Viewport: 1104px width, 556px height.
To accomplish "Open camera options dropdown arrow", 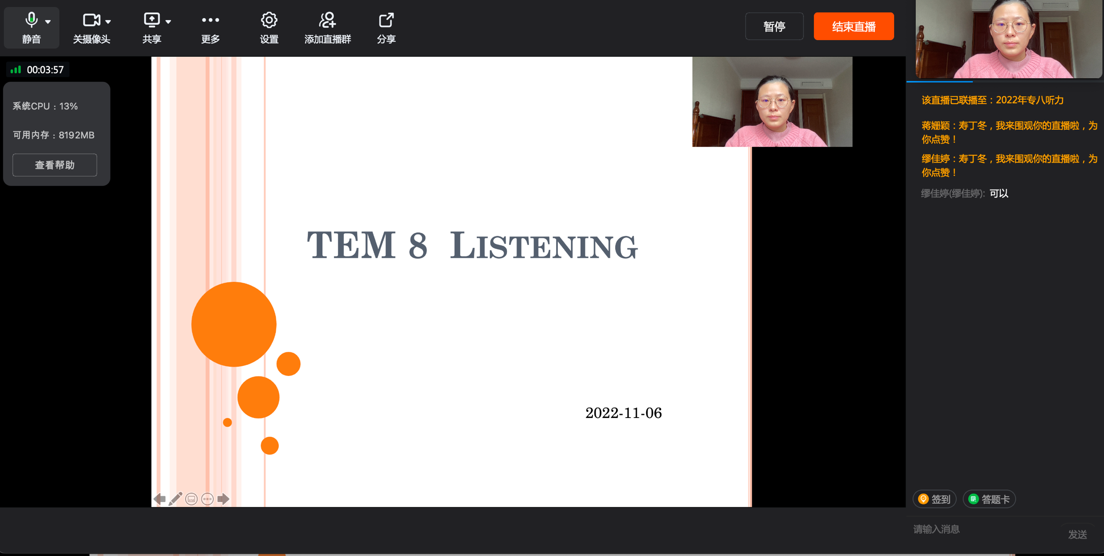I will (x=108, y=21).
